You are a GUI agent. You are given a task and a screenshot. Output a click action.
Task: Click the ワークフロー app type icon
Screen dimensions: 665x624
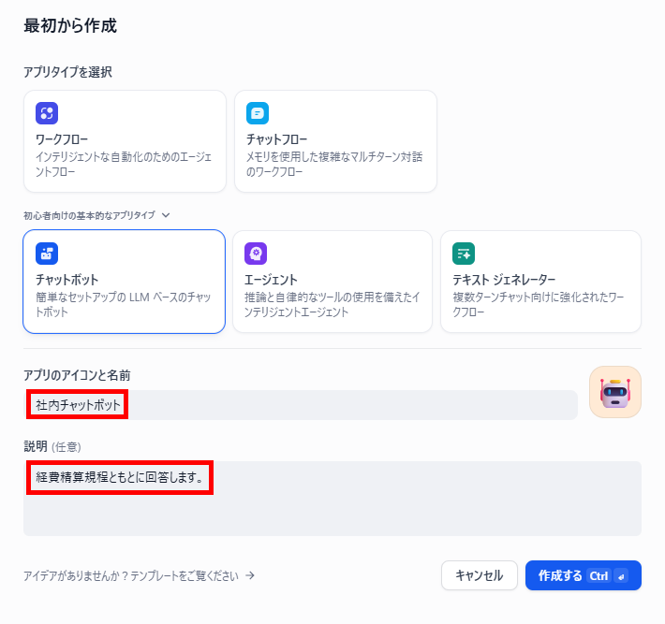coord(47,113)
